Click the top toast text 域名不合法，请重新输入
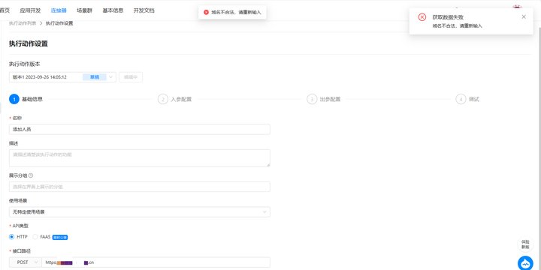541x270 pixels. click(x=237, y=13)
